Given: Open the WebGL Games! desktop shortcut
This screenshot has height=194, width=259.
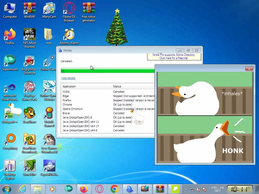Looking at the screenshot, I should coord(49,117).
